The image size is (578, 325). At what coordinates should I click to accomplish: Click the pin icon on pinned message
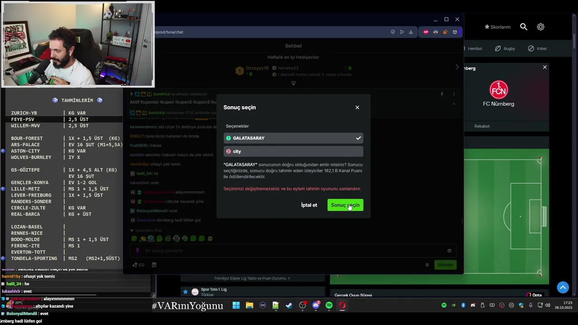point(442,94)
